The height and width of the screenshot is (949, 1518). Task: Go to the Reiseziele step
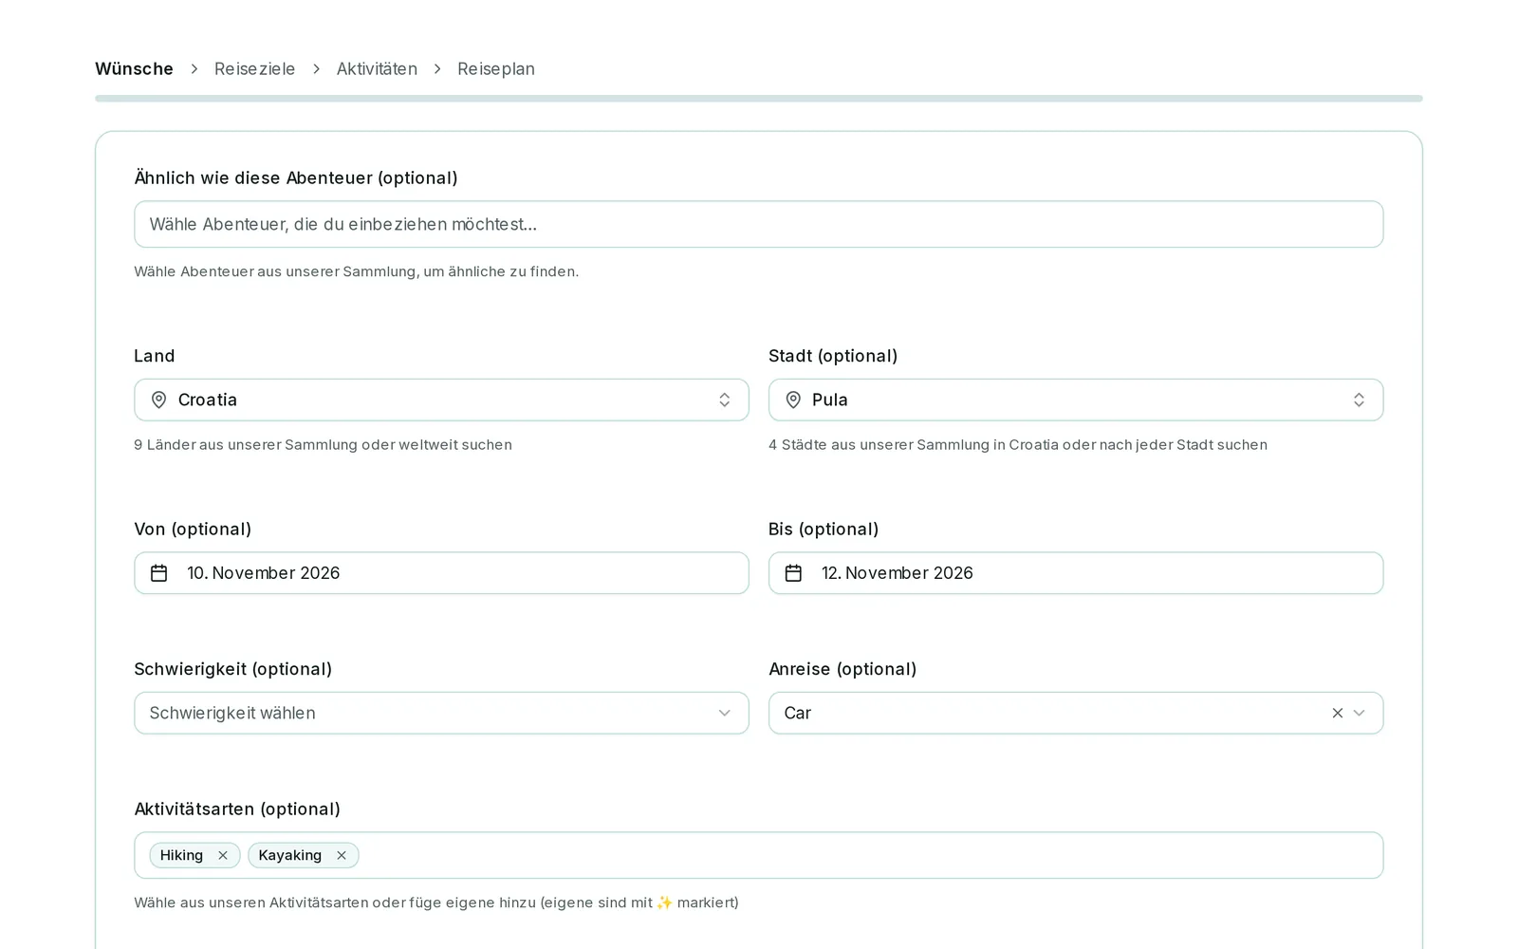click(254, 69)
